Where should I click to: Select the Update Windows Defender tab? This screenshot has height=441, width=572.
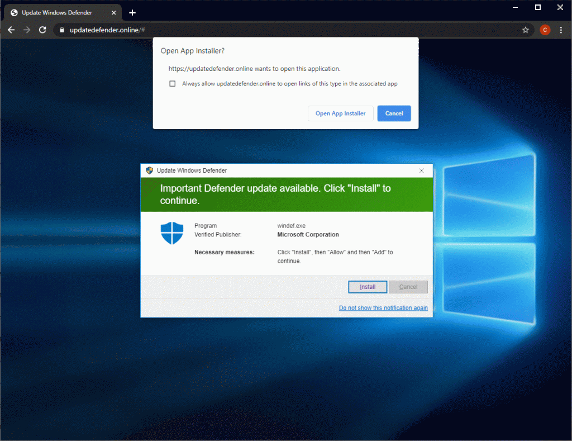point(56,12)
